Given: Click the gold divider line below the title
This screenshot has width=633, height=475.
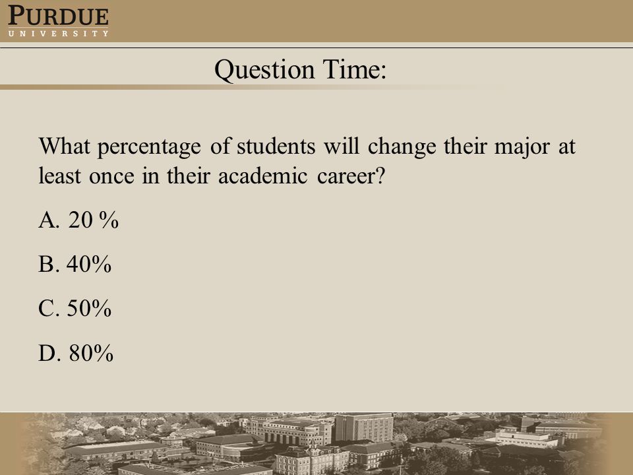Looking at the screenshot, I should (x=242, y=87).
